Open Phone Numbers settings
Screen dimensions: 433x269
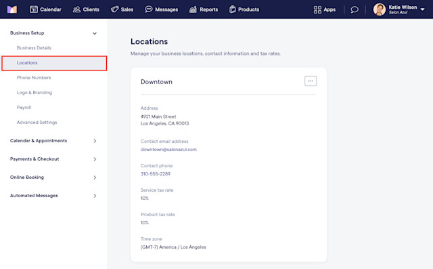tap(34, 78)
